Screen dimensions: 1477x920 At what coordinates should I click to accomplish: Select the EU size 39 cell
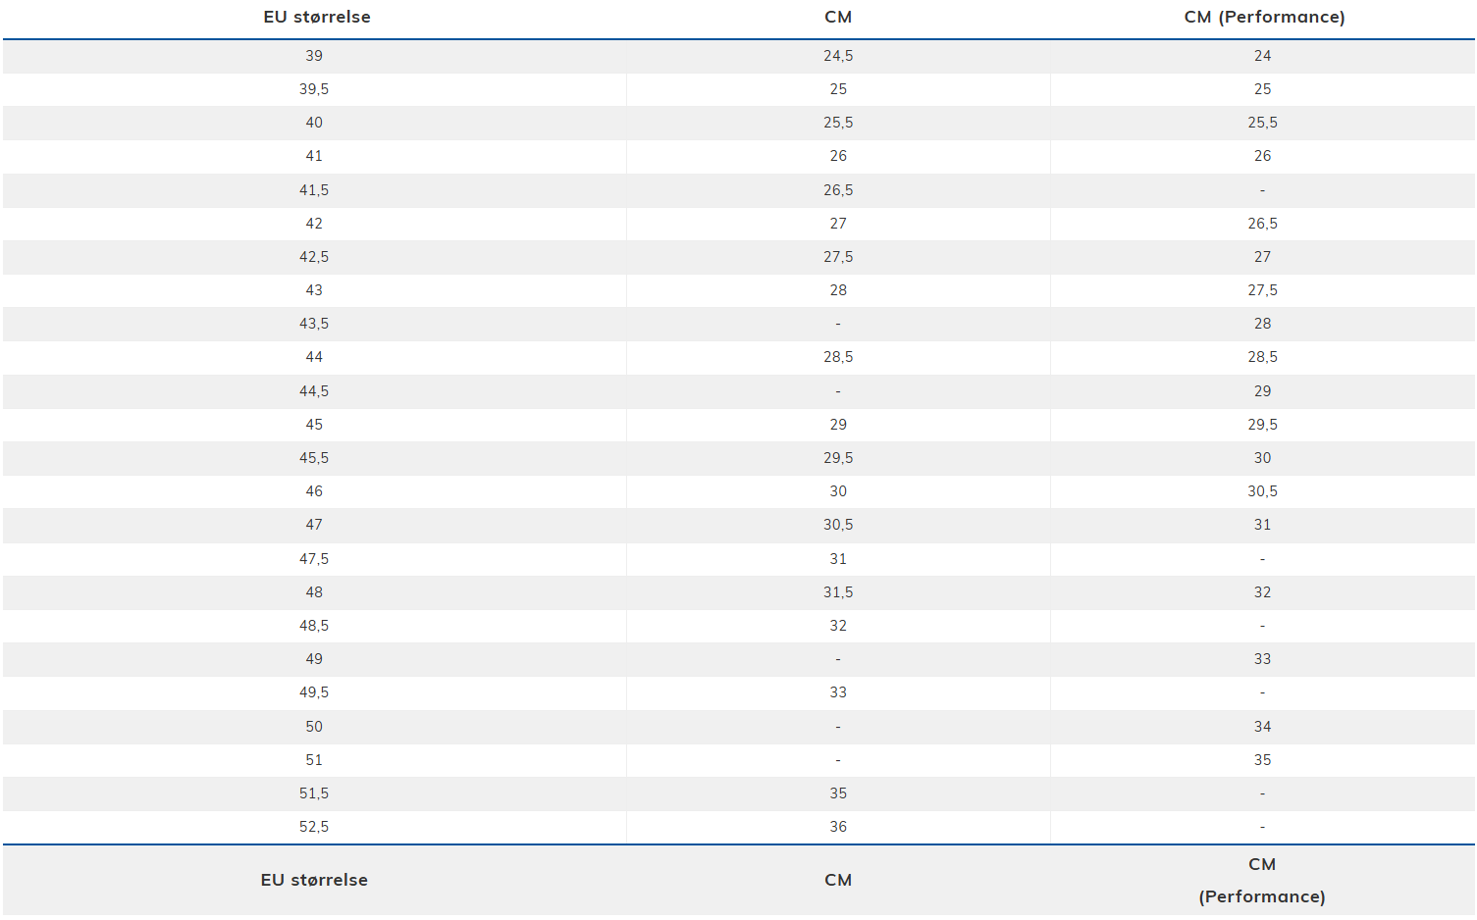[x=314, y=56]
